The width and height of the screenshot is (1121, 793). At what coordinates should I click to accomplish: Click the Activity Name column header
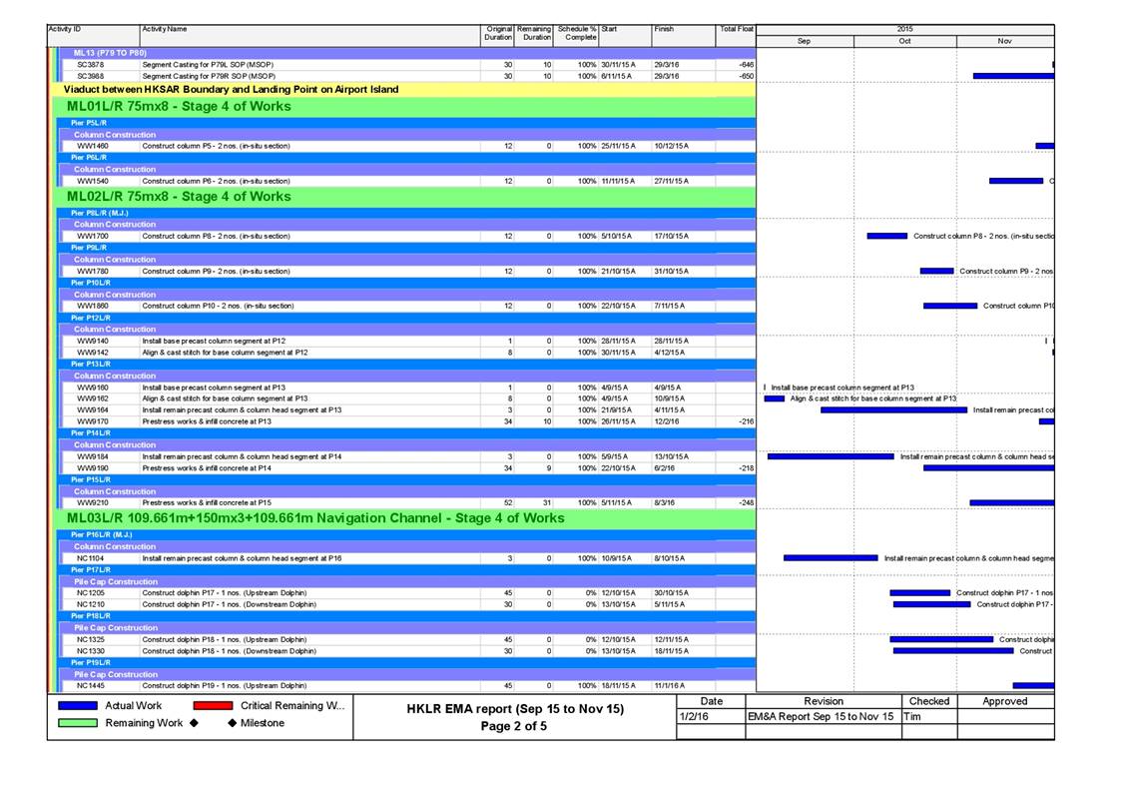click(309, 36)
